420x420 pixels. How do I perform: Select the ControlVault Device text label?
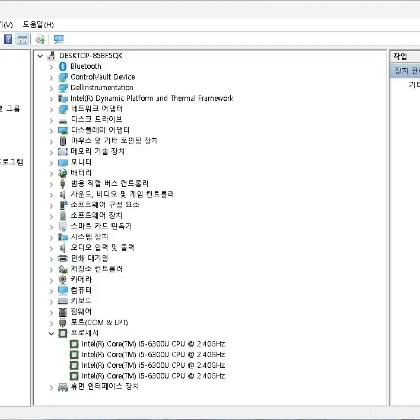103,77
